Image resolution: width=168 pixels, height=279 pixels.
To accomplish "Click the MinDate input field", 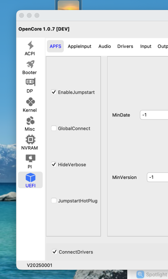I will (154, 115).
